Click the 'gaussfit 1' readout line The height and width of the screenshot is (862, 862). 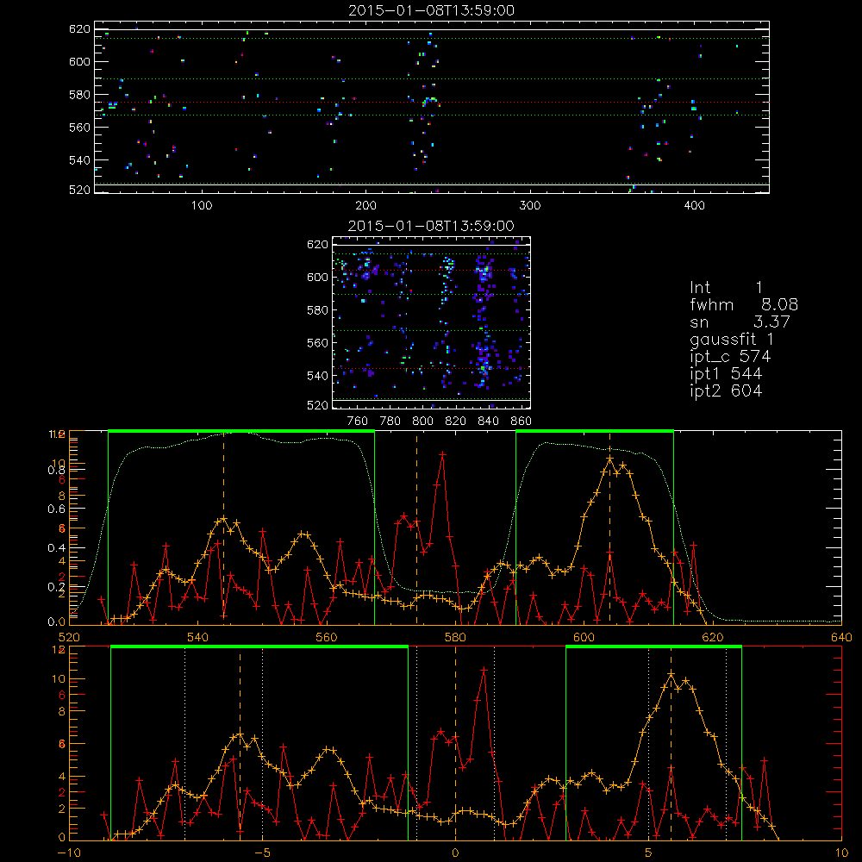tap(732, 339)
